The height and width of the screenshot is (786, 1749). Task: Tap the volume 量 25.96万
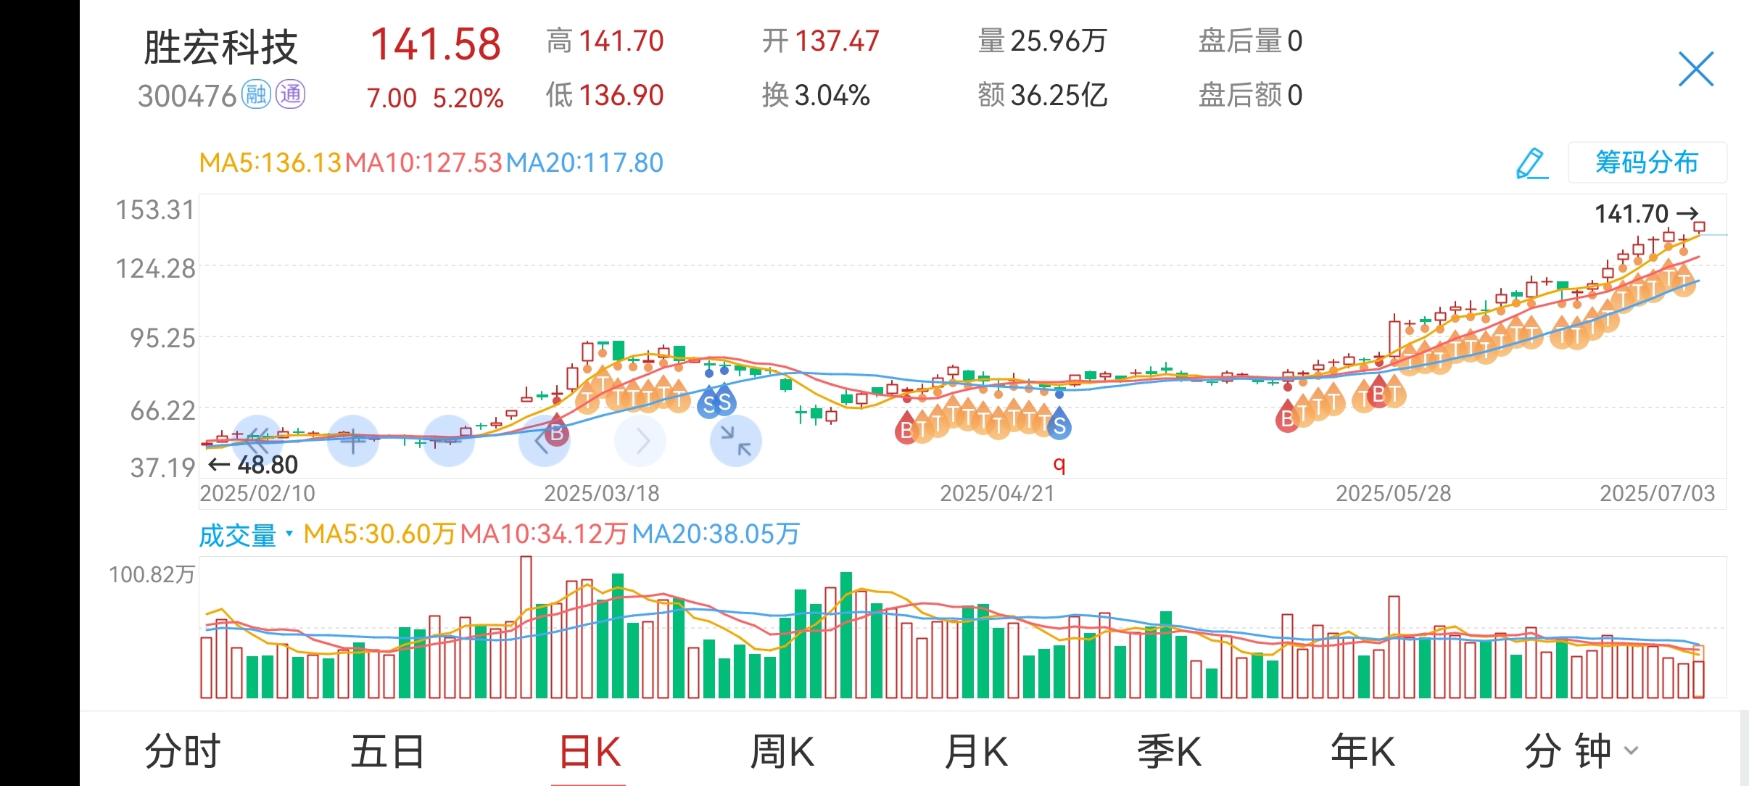pos(1042,41)
